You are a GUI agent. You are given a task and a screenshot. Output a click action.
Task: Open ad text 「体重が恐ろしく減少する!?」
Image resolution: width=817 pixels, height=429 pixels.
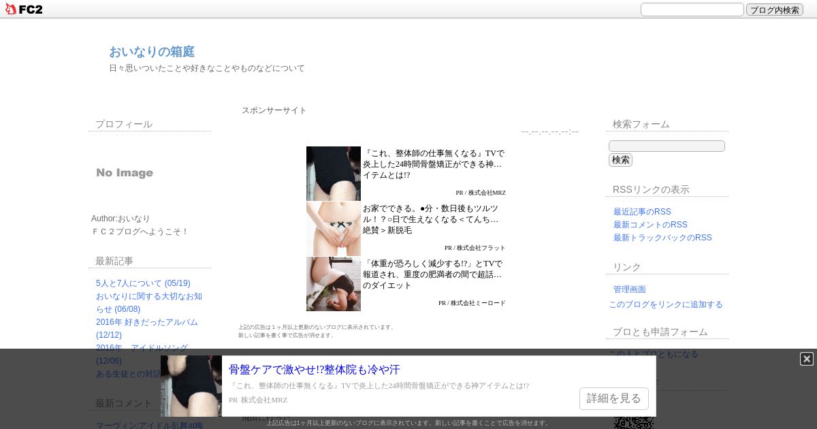click(x=433, y=274)
